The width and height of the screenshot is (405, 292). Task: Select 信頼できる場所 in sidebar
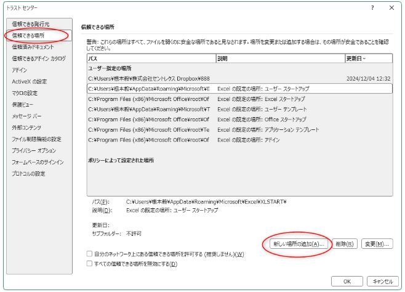[x=28, y=35]
